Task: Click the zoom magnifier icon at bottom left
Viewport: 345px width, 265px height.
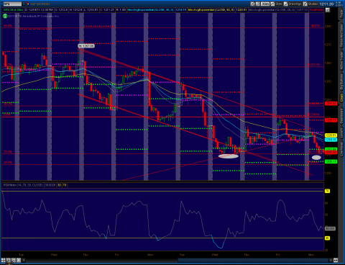Action: [x=9, y=260]
